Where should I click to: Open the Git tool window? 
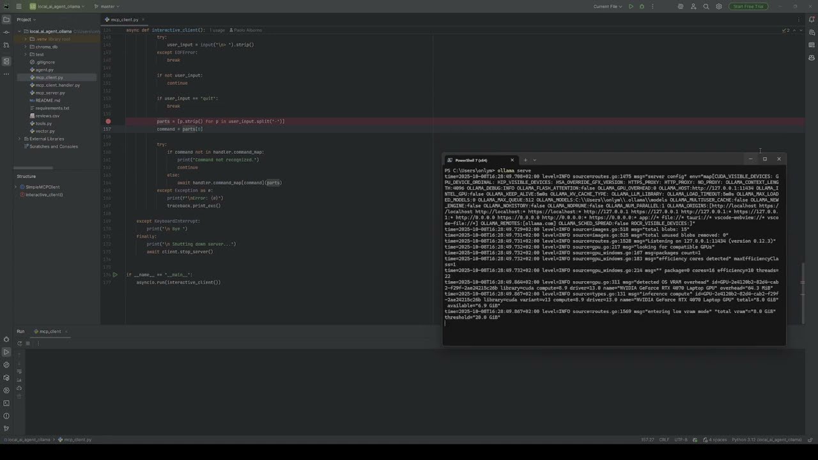pyautogui.click(x=6, y=429)
